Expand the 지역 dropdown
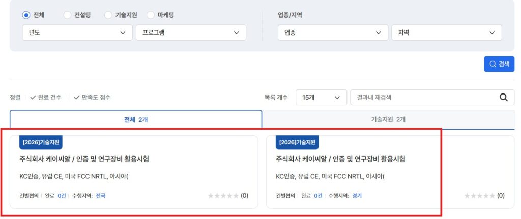This screenshot has height=219, width=521. click(446, 33)
